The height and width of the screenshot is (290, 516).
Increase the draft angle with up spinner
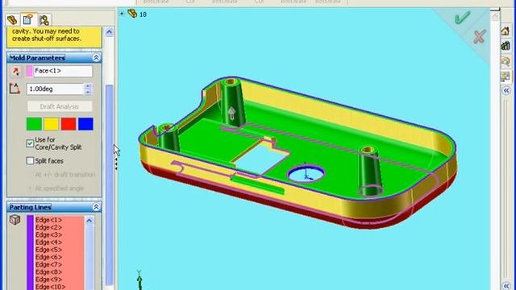88,86
